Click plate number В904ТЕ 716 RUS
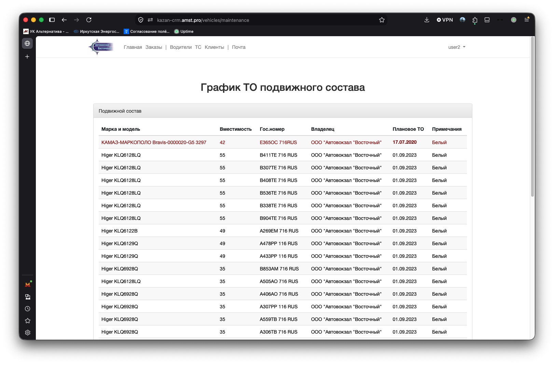Image resolution: width=554 pixels, height=365 pixels. pyautogui.click(x=278, y=218)
